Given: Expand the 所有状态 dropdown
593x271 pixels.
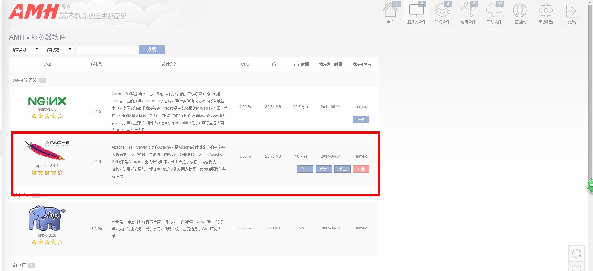Looking at the screenshot, I should tap(58, 49).
